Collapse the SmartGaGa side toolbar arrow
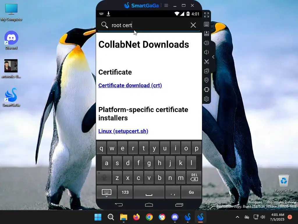The image size is (298, 224). coord(213,57)
